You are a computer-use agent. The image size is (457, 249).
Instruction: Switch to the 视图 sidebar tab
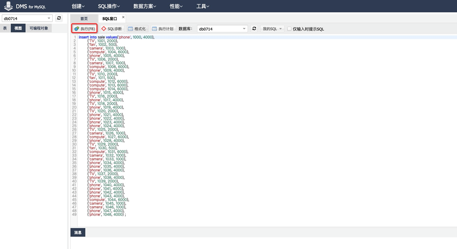point(18,28)
